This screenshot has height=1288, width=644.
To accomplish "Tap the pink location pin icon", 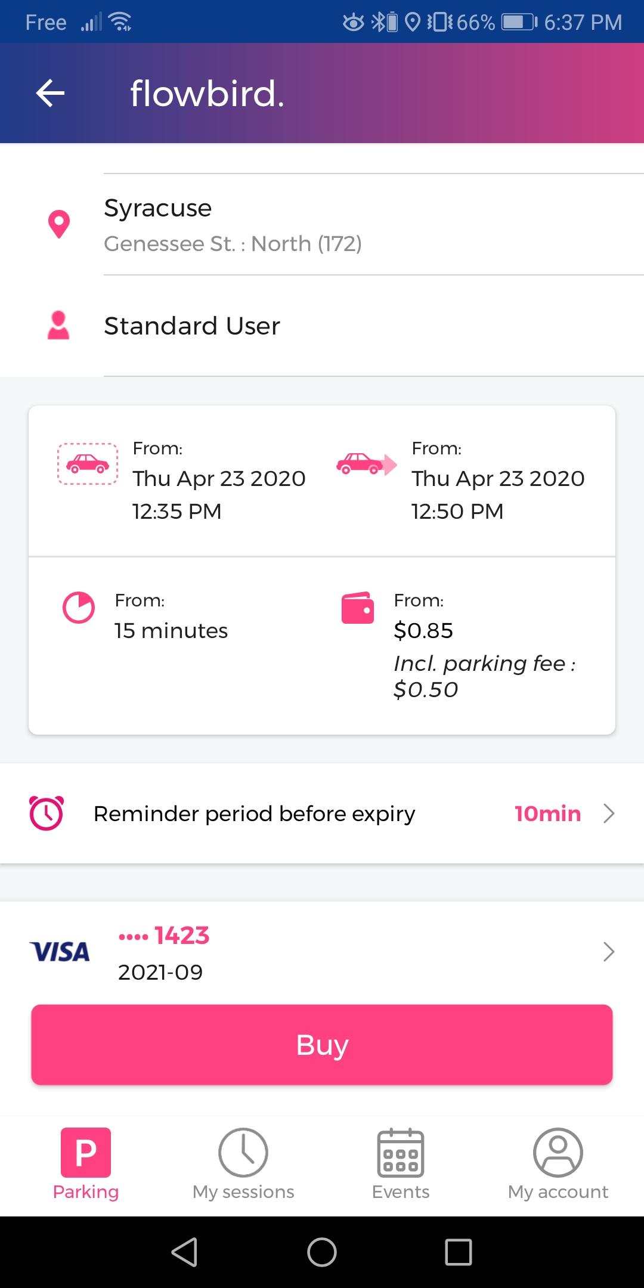I will pyautogui.click(x=58, y=225).
